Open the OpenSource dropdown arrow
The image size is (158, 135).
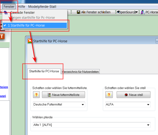(136, 12)
